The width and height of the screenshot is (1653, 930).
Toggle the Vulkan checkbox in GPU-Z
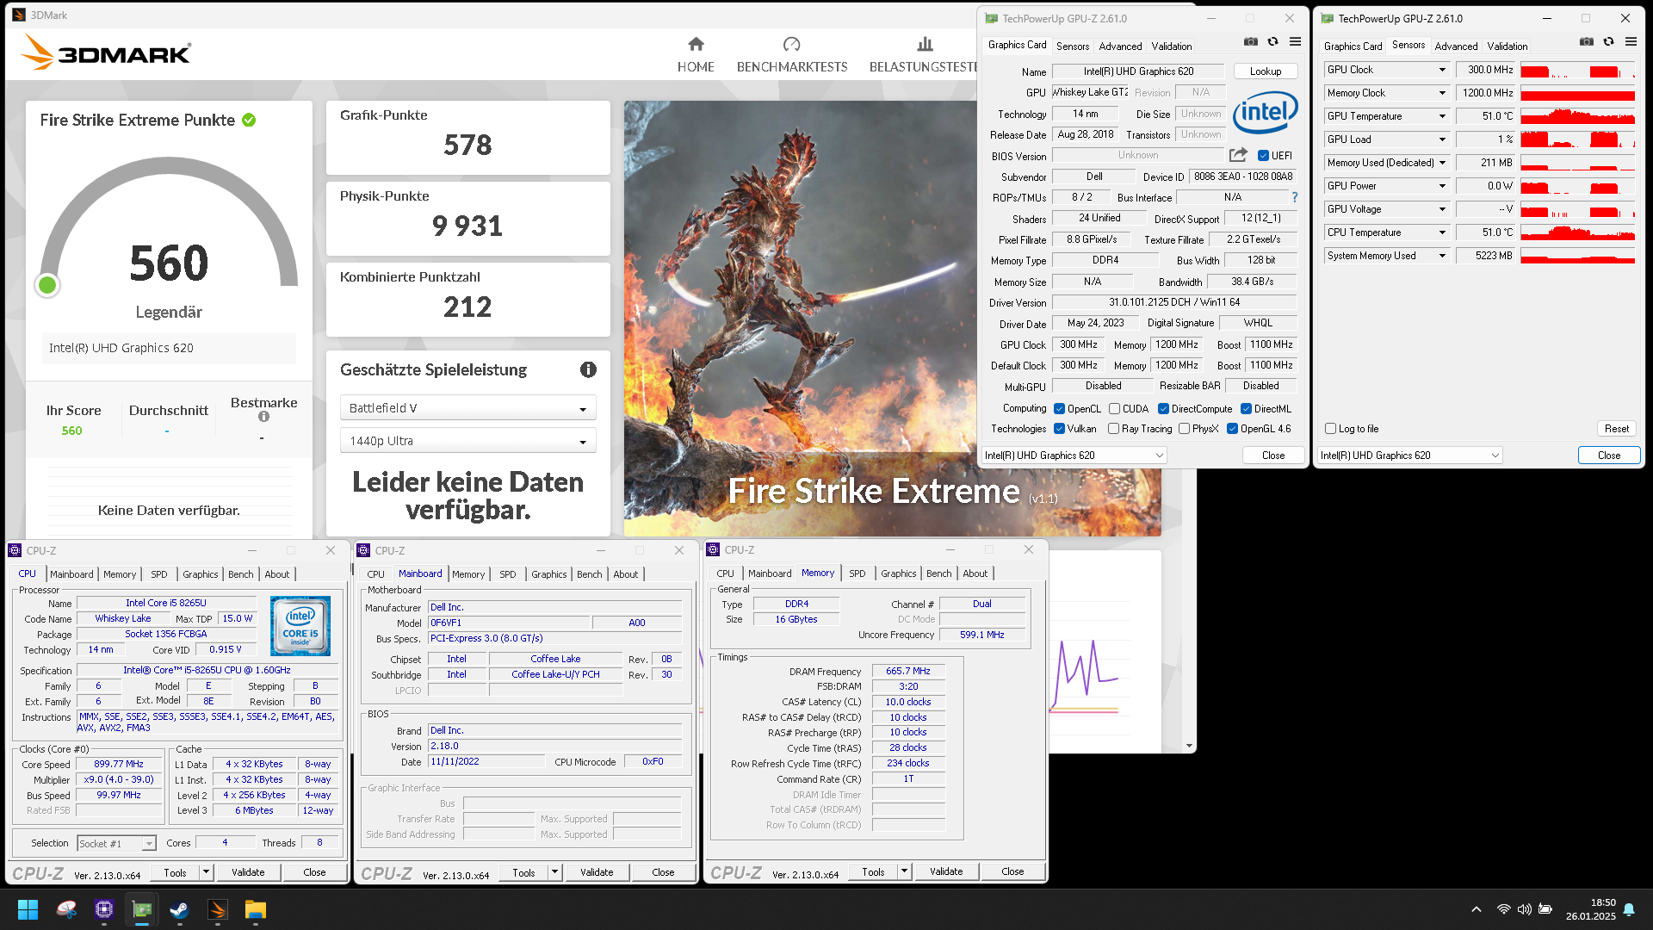pyautogui.click(x=1060, y=429)
